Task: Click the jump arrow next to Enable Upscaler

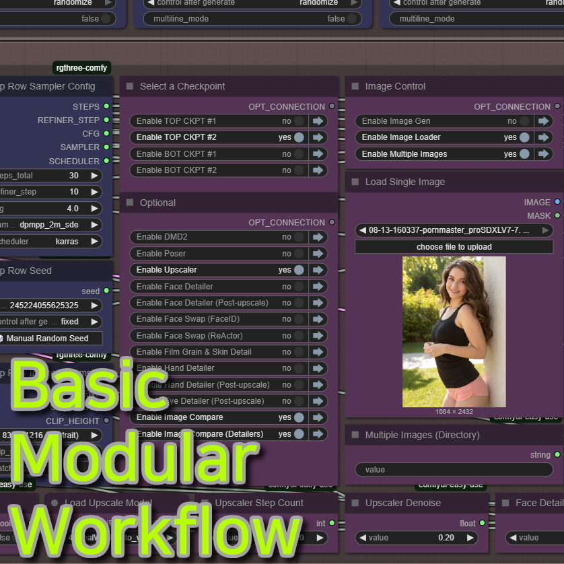Action: 318,270
